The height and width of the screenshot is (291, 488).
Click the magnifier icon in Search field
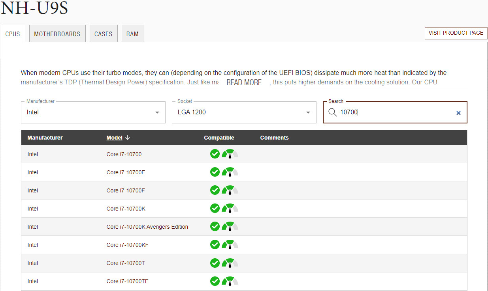(333, 112)
